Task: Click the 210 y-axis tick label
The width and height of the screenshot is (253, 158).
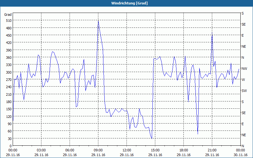Action: pyautogui.click(x=9, y=94)
